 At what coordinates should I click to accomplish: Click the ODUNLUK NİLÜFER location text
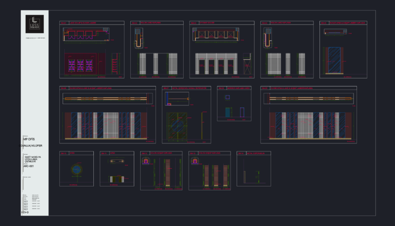pyautogui.click(x=31, y=146)
